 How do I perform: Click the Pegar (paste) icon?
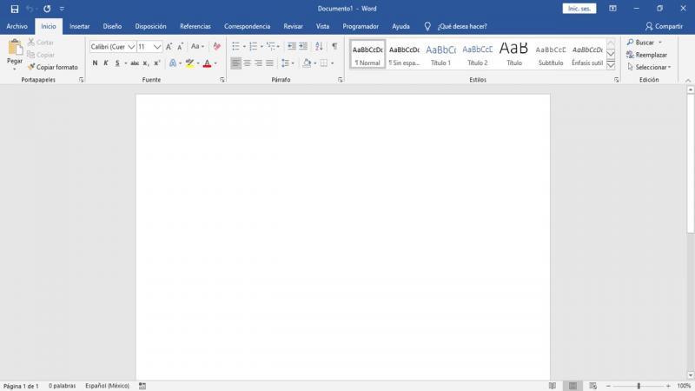click(x=15, y=49)
